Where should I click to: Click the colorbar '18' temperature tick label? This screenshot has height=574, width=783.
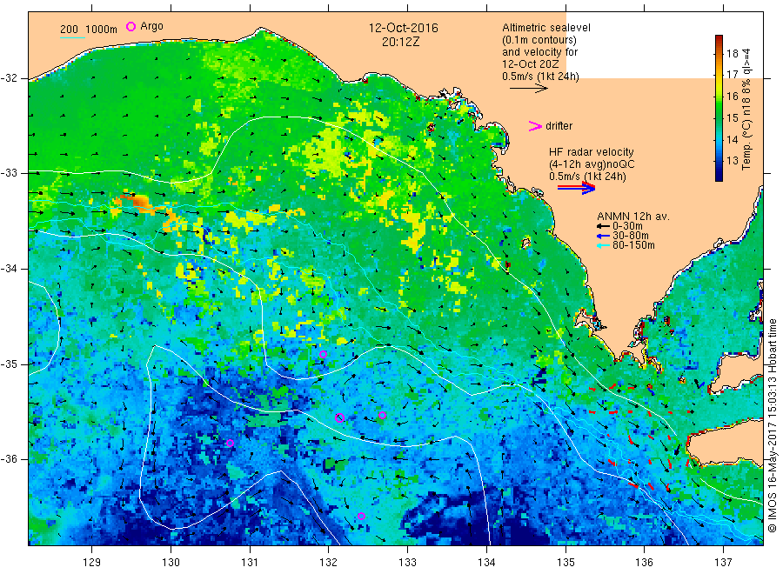click(732, 53)
